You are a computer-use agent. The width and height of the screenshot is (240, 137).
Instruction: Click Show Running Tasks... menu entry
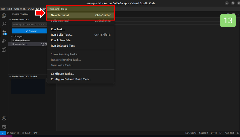click(x=81, y=54)
